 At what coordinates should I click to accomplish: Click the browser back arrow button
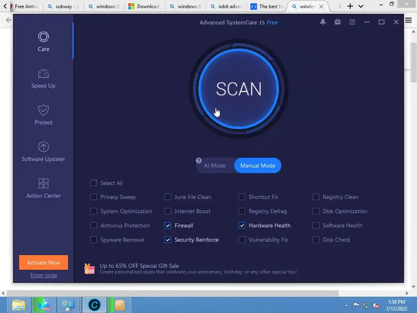[8, 20]
